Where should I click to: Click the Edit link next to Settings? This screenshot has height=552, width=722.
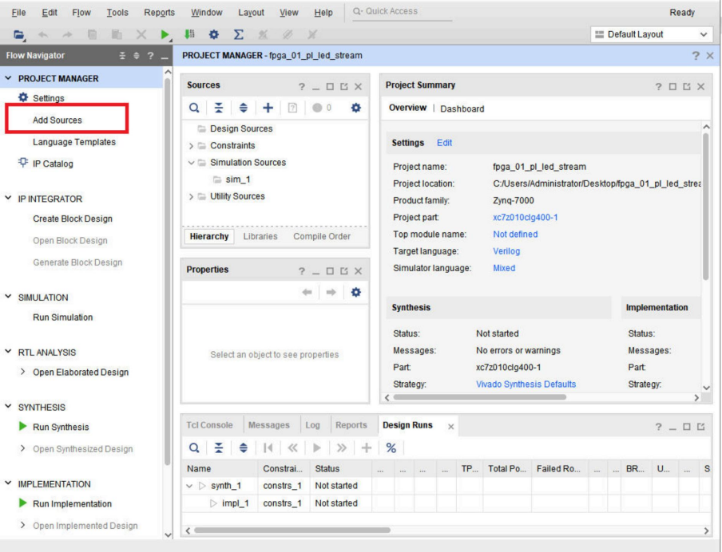[444, 143]
